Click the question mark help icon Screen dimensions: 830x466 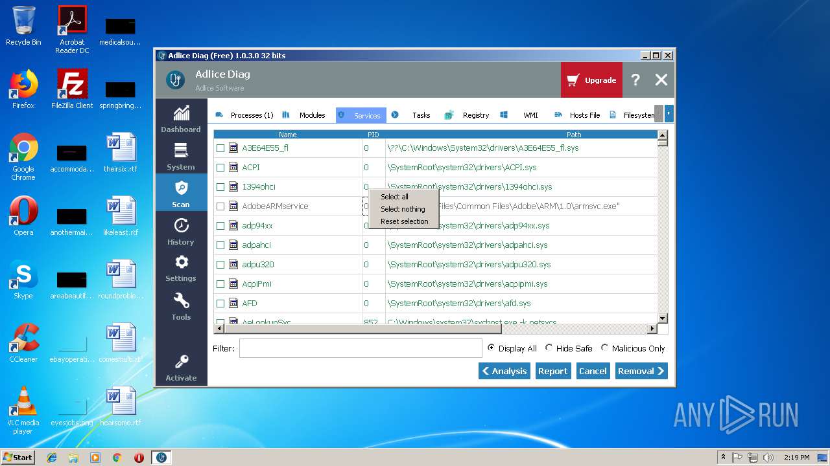coord(635,80)
